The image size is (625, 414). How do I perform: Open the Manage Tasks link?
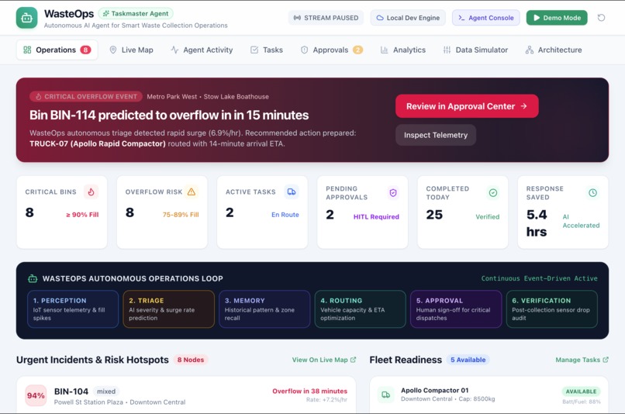click(x=582, y=360)
